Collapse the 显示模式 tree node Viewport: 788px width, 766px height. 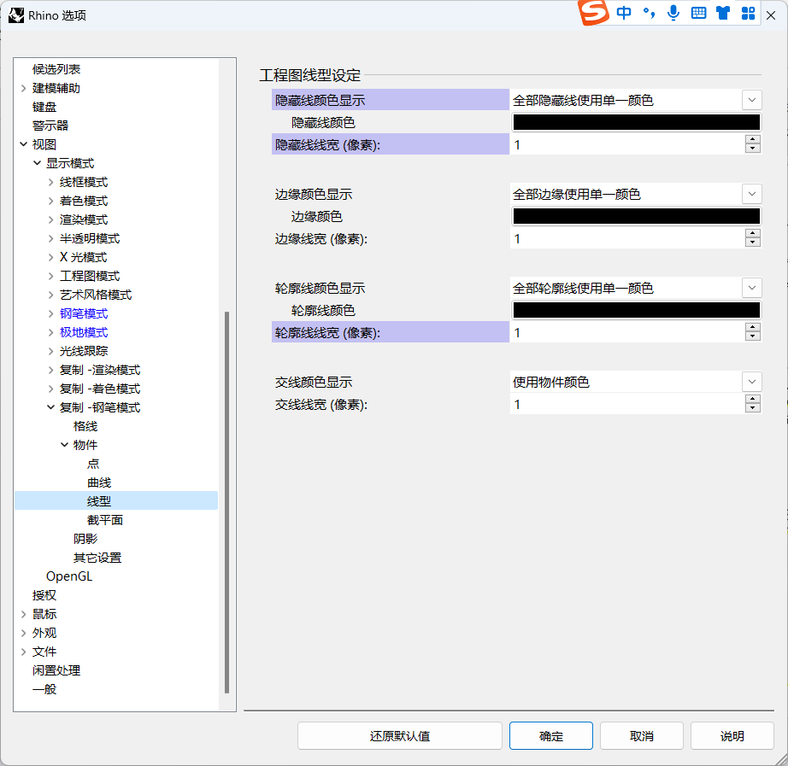tap(38, 163)
